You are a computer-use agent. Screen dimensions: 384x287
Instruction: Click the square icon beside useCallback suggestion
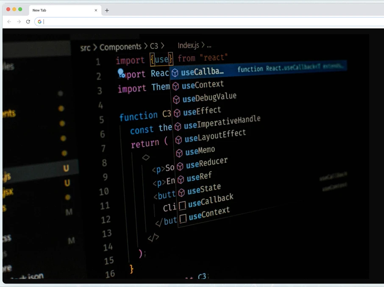pyautogui.click(x=182, y=206)
